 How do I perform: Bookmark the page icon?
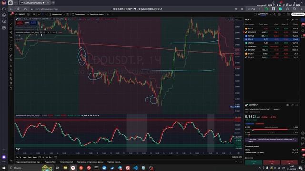point(242,9)
